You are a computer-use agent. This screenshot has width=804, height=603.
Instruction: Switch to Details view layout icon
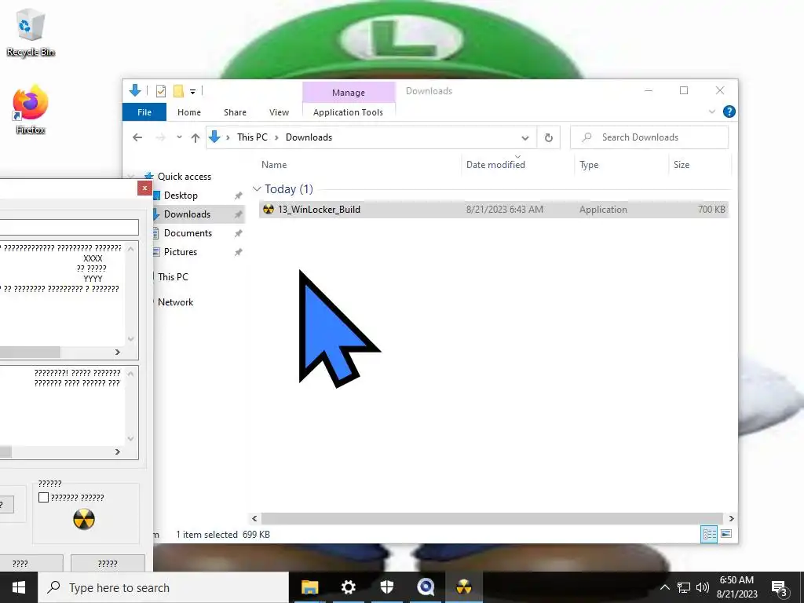click(709, 534)
